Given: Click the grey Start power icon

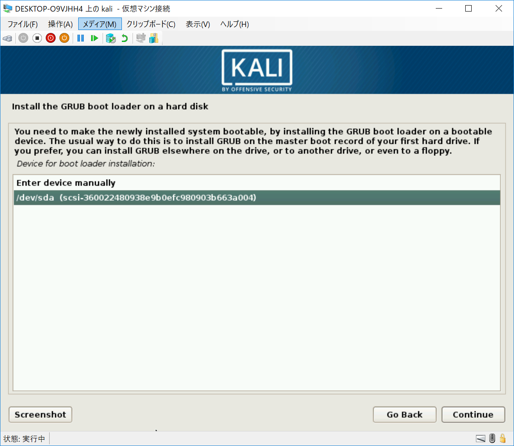Looking at the screenshot, I should click(x=24, y=39).
